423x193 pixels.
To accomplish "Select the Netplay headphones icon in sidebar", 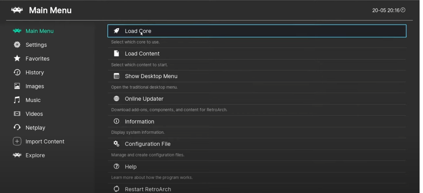I will [17, 127].
